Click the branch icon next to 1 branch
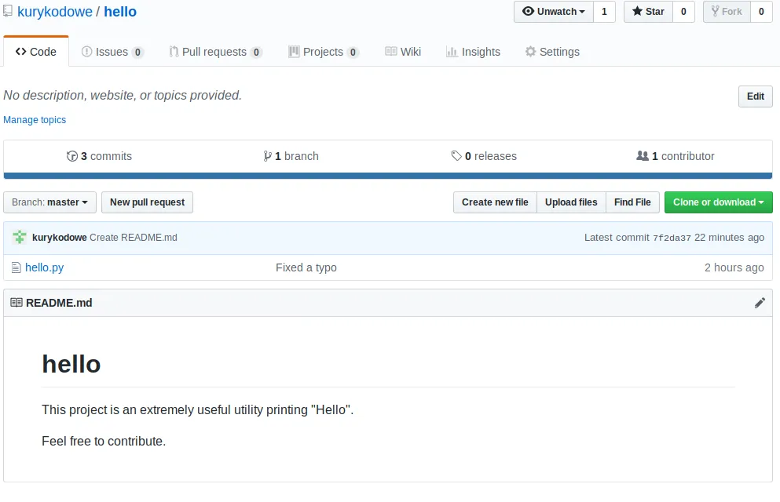The image size is (780, 502). (267, 156)
